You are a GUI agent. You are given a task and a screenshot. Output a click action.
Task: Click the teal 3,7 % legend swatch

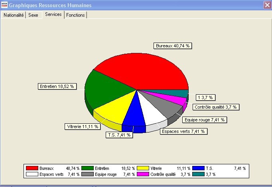pyautogui.click(x=198, y=174)
